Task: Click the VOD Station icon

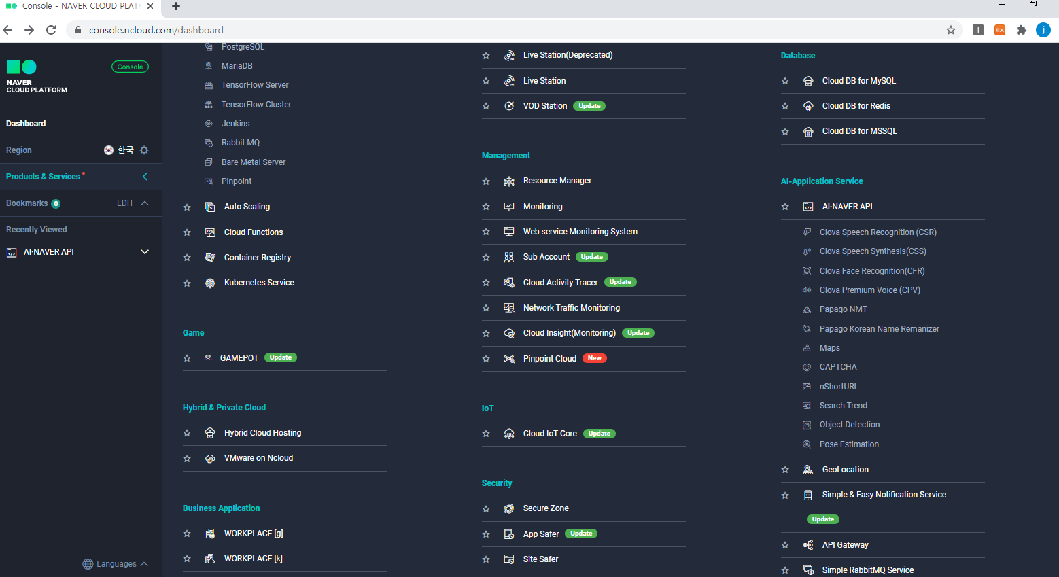Action: [x=509, y=106]
